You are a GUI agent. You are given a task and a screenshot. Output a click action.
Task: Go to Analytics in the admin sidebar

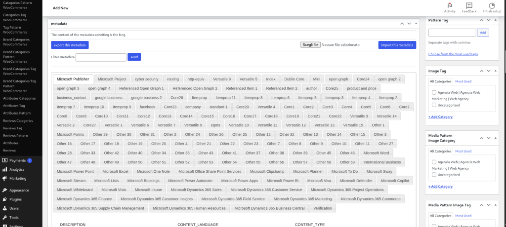(17, 169)
